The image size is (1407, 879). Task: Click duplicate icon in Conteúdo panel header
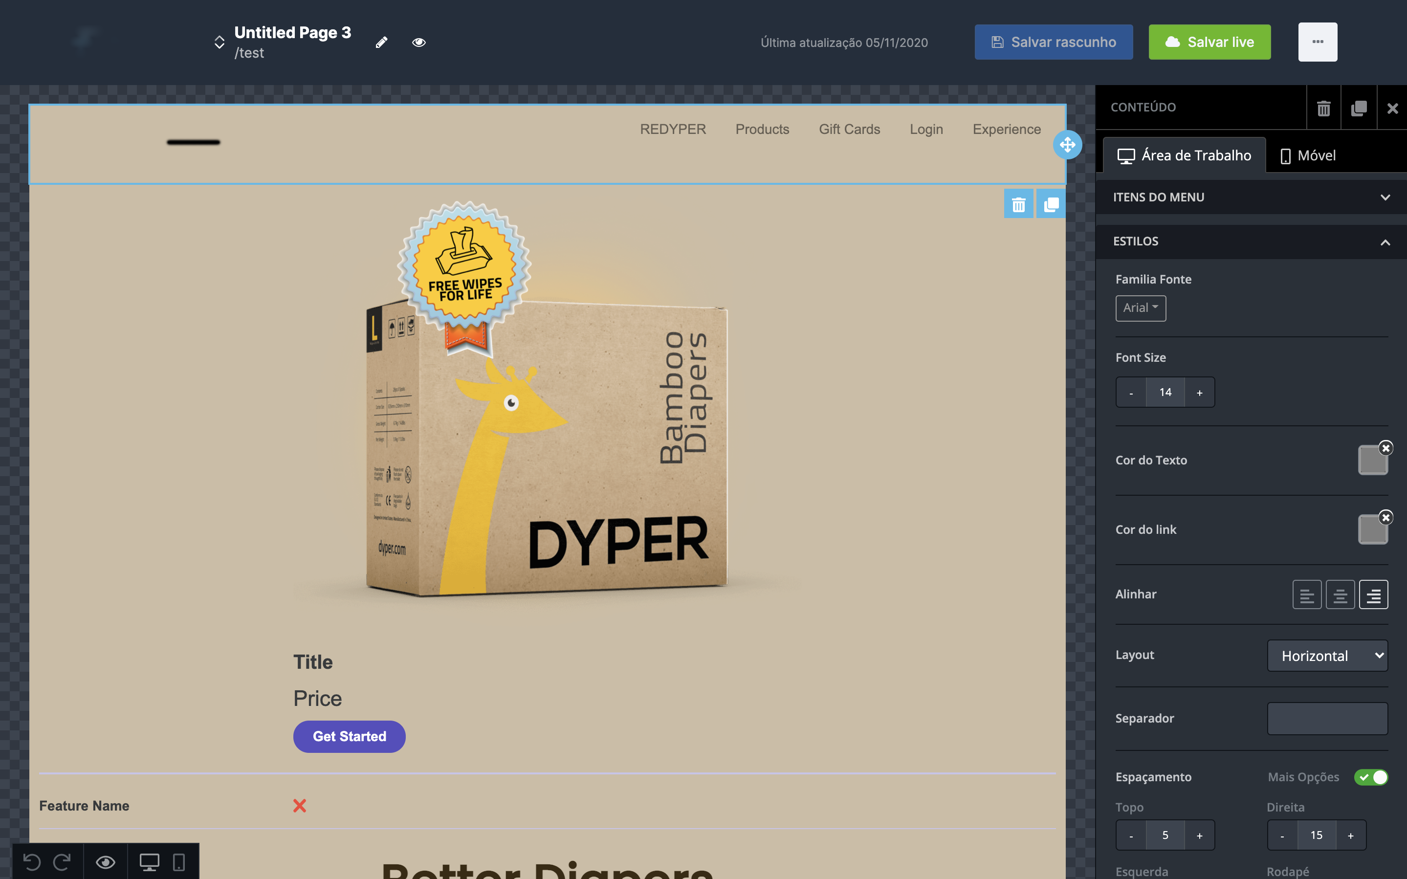1358,108
